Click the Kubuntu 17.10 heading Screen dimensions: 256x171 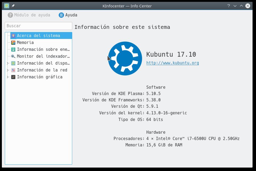point(171,54)
